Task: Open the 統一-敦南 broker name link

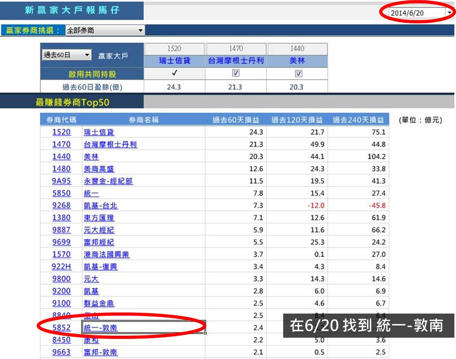Action: click(x=101, y=328)
